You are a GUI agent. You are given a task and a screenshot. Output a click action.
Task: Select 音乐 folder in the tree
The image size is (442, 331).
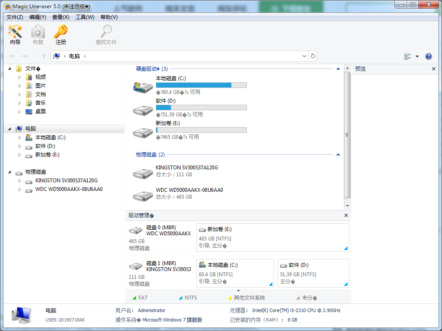click(40, 103)
